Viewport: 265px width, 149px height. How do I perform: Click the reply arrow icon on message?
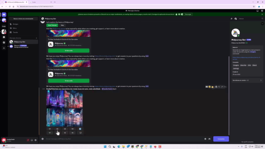[219, 87]
